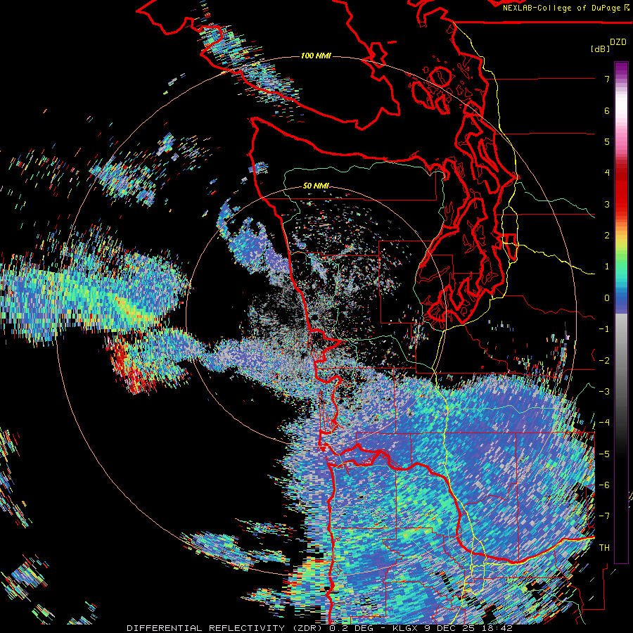This screenshot has height=633, width=633.
Task: Click the vertical ZDR color bar legend
Action: click(x=621, y=312)
